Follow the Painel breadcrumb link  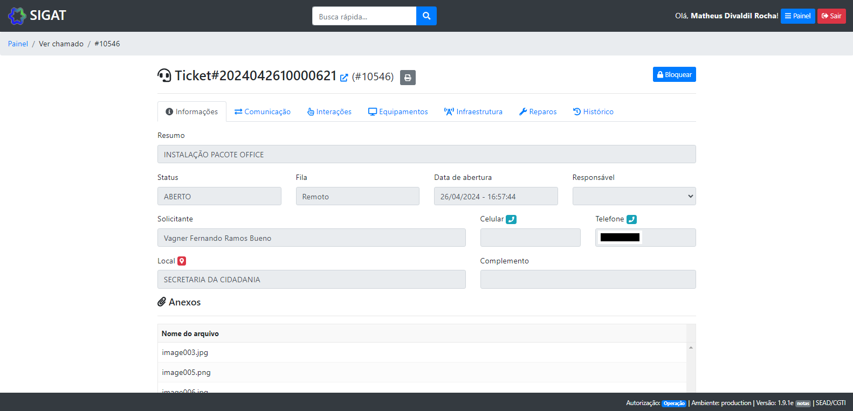(x=18, y=44)
